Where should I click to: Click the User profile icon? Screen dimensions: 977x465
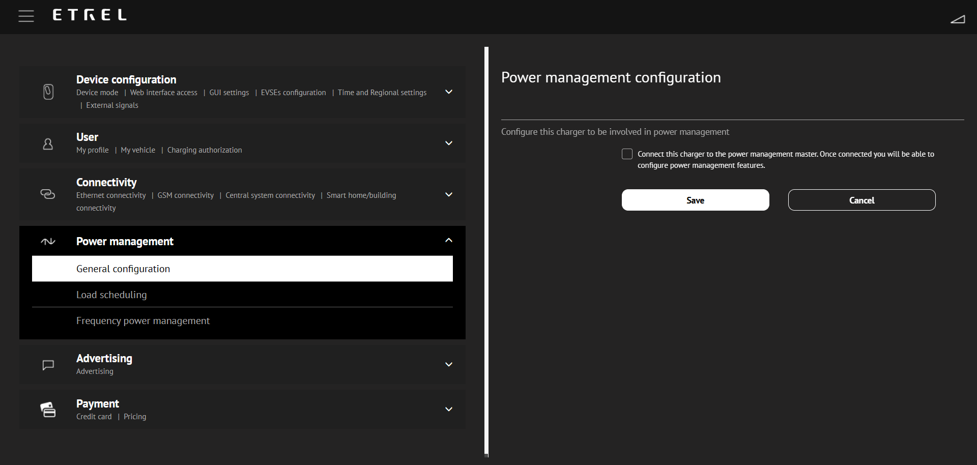pyautogui.click(x=48, y=144)
